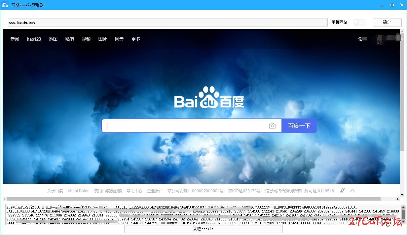
Task: Click the 百度一下 search button
Action: [x=299, y=126]
